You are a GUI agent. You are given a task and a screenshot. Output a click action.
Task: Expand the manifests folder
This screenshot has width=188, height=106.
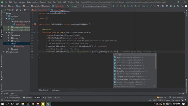(x=6, y=16)
